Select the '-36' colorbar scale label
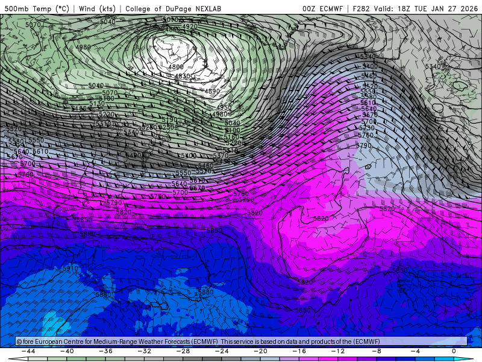The height and width of the screenshot is (362, 482). (106, 351)
